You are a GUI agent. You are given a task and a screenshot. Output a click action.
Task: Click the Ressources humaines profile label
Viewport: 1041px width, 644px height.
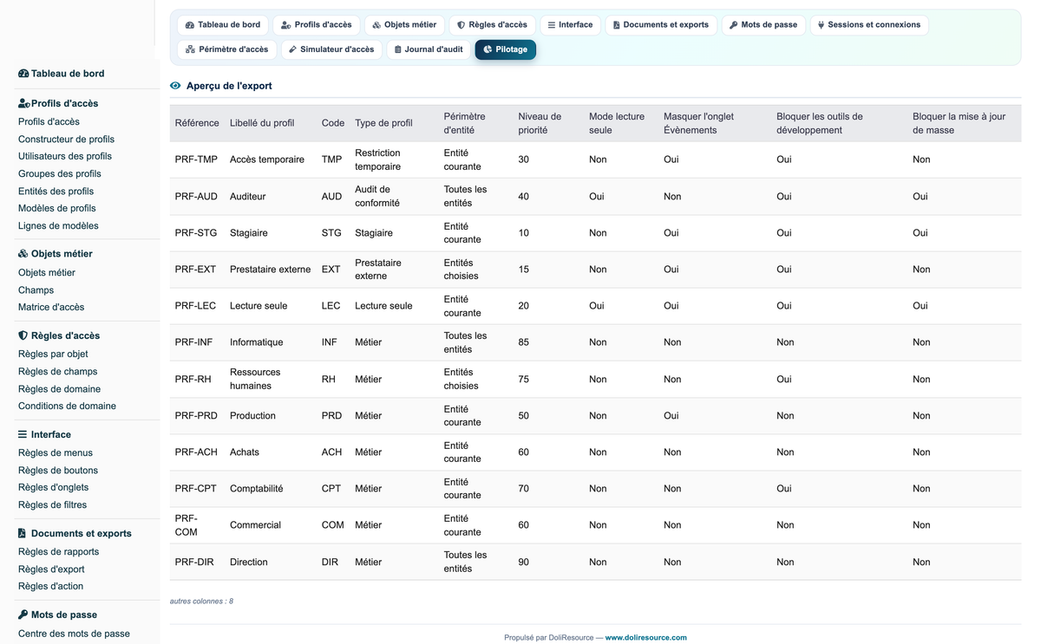[x=256, y=379]
